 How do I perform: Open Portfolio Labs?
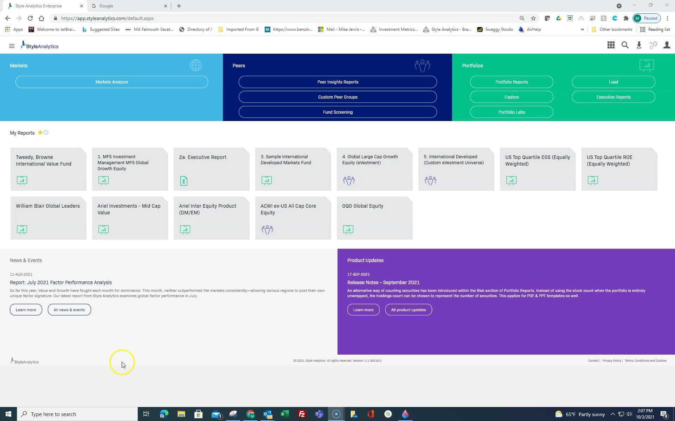click(511, 112)
